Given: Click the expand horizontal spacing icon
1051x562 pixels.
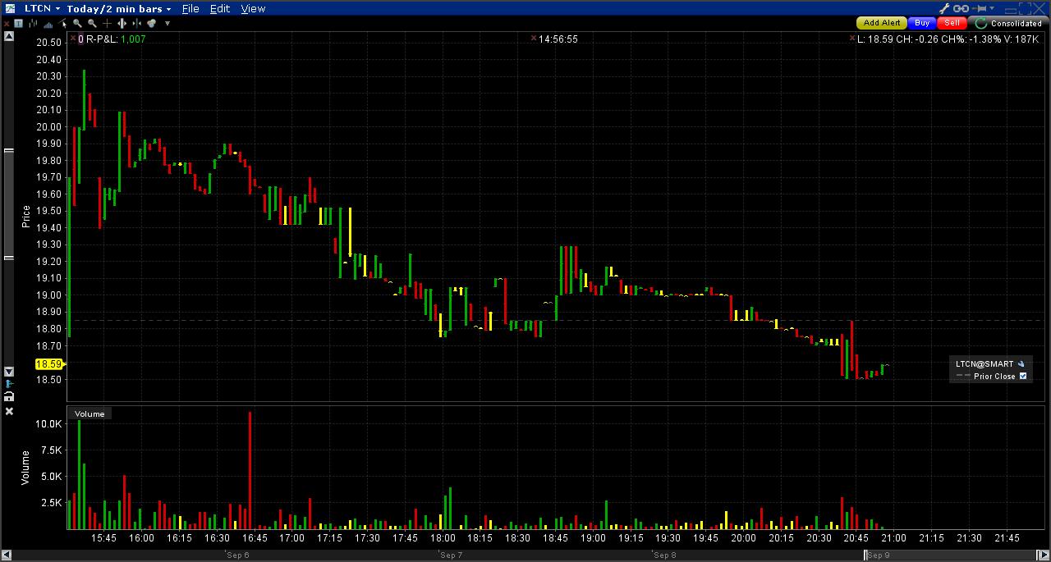Looking at the screenshot, I should [122, 23].
